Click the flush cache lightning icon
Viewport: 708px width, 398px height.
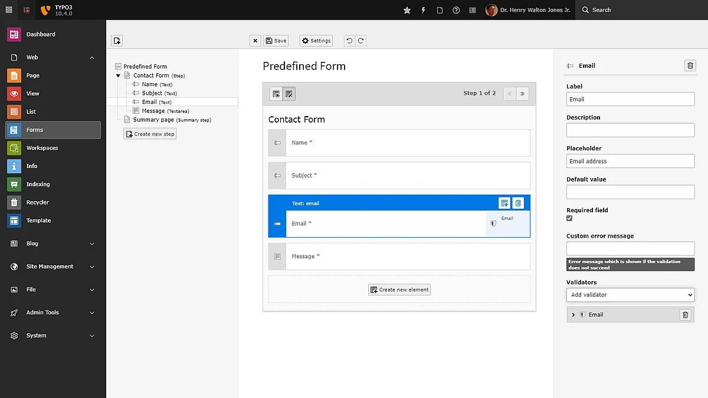[423, 10]
